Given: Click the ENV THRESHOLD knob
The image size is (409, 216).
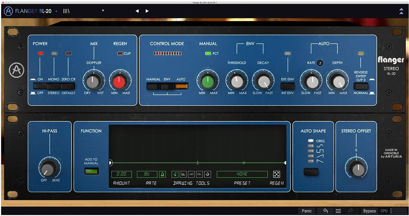Looking at the screenshot, I should pyautogui.click(x=237, y=81).
